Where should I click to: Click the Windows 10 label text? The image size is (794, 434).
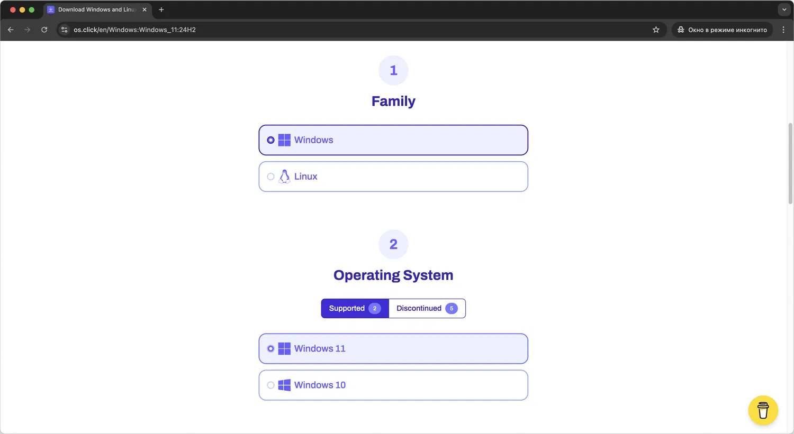(320, 385)
